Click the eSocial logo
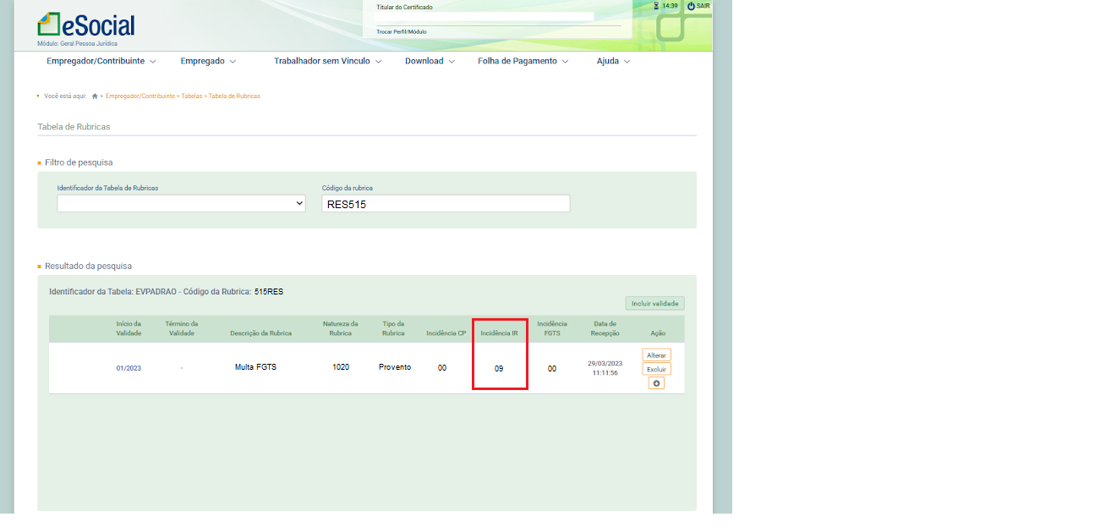 (x=85, y=25)
